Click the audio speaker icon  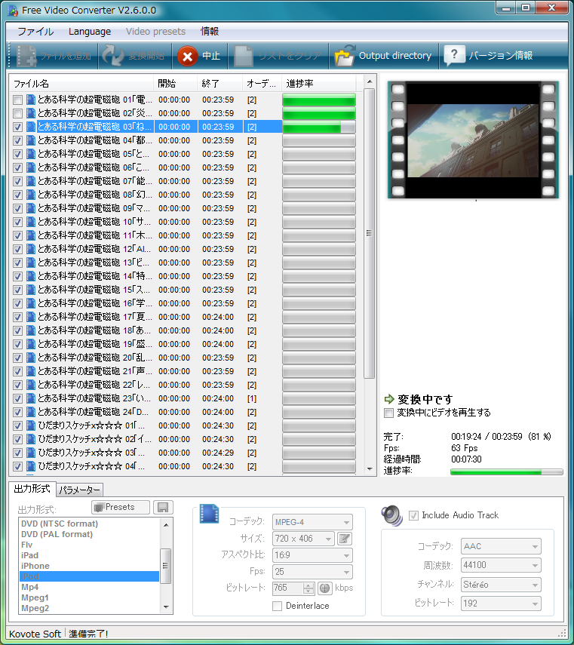pos(391,515)
